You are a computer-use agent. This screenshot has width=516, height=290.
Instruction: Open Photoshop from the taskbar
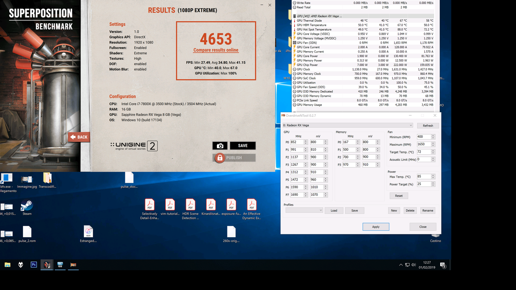tap(34, 265)
